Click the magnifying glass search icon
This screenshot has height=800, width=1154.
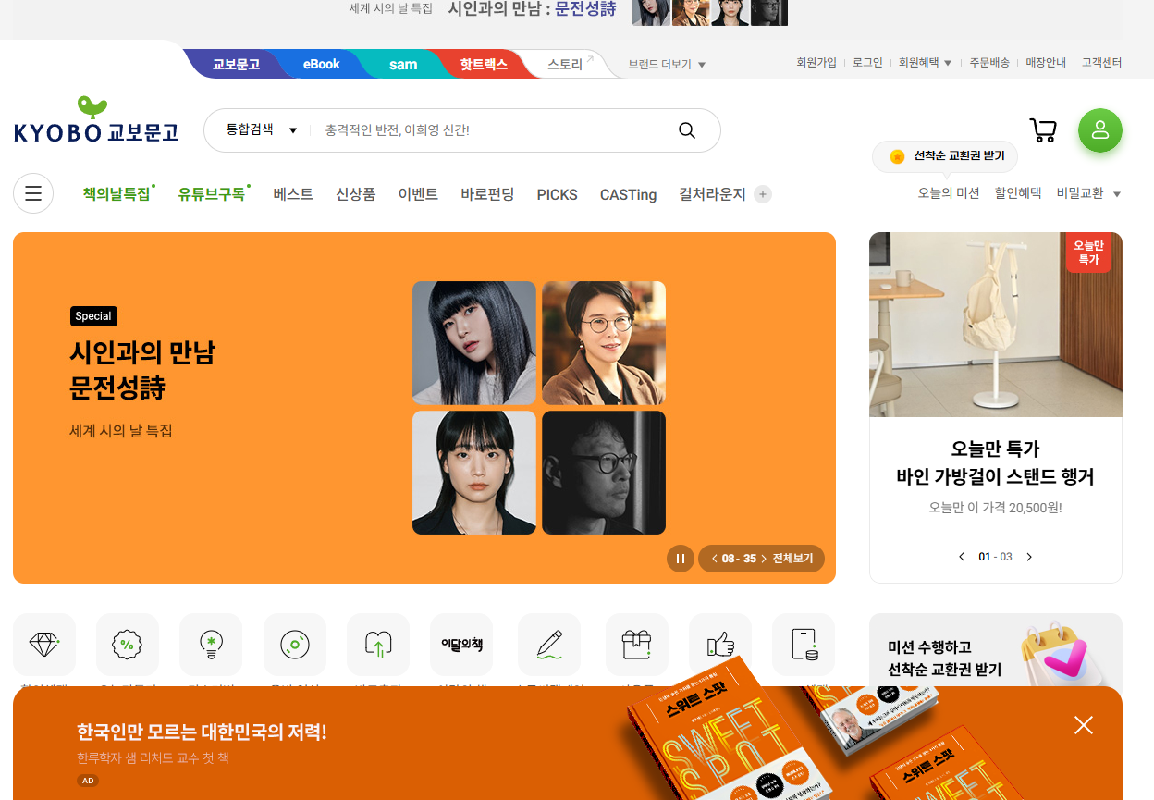687,130
